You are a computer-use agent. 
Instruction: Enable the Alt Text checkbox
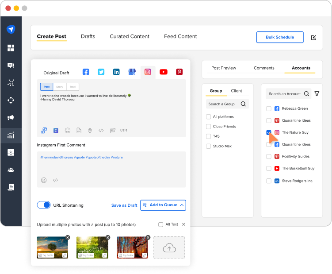click(x=160, y=224)
